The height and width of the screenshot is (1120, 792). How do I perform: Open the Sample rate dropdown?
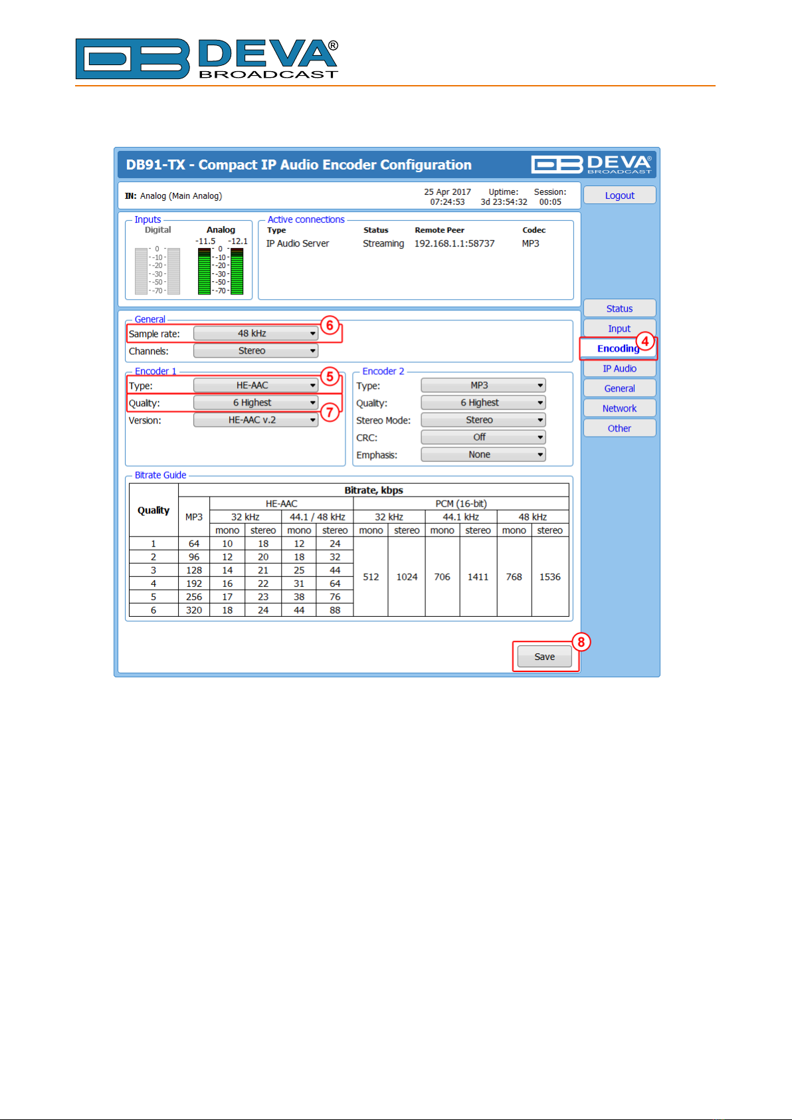(x=256, y=334)
